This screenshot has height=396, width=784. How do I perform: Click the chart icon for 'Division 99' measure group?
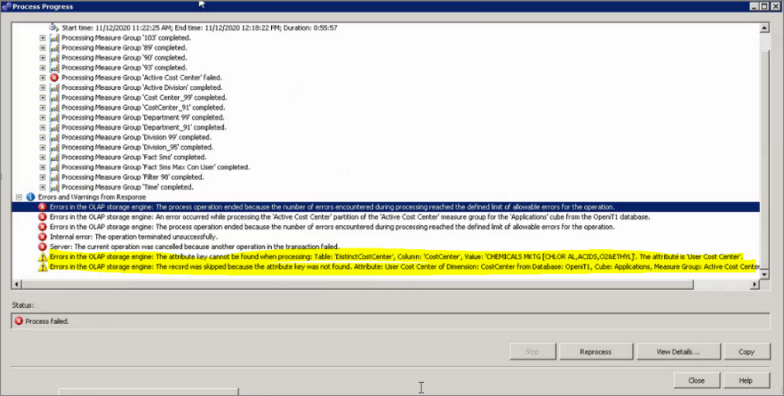click(x=54, y=138)
